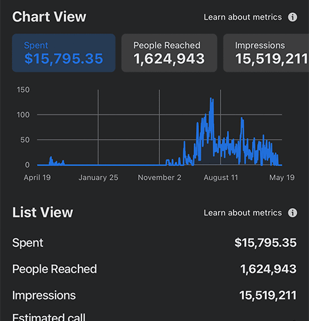Click the $15,795.35 value in List View
The image size is (309, 321).
[266, 243]
